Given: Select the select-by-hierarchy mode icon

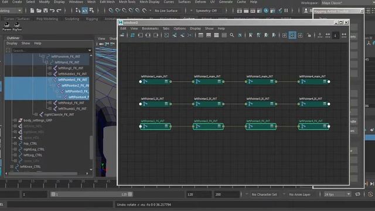Looking at the screenshot, I should (78, 11).
